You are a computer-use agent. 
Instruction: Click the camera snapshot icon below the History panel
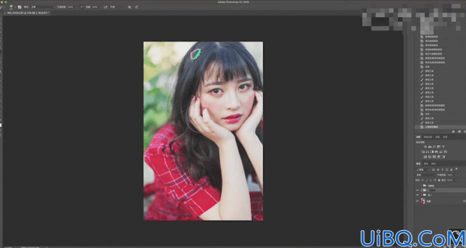459,131
